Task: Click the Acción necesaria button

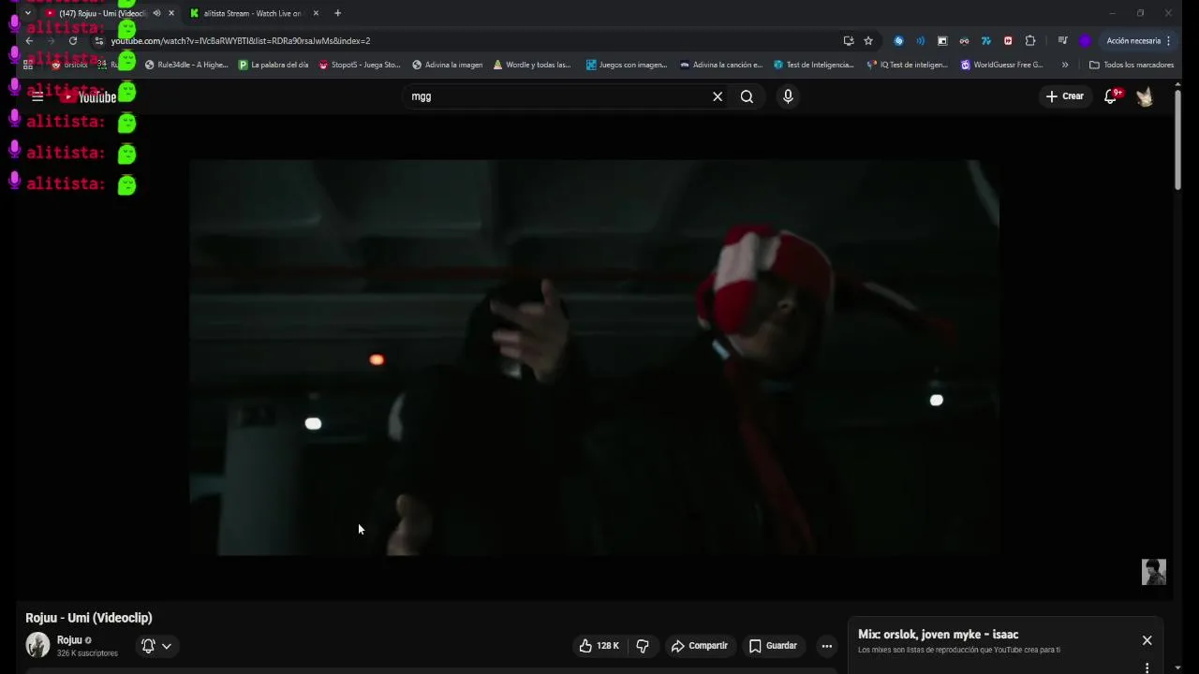Action: (x=1133, y=41)
